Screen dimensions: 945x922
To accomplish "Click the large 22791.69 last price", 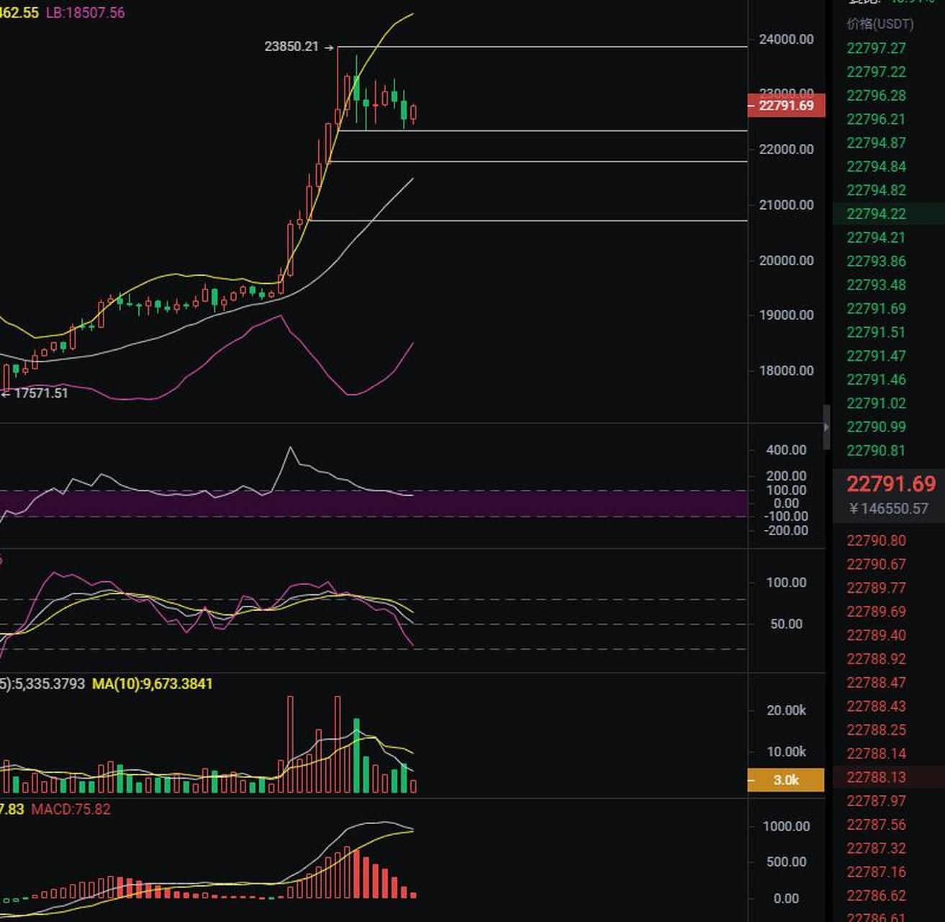I will pos(890,484).
